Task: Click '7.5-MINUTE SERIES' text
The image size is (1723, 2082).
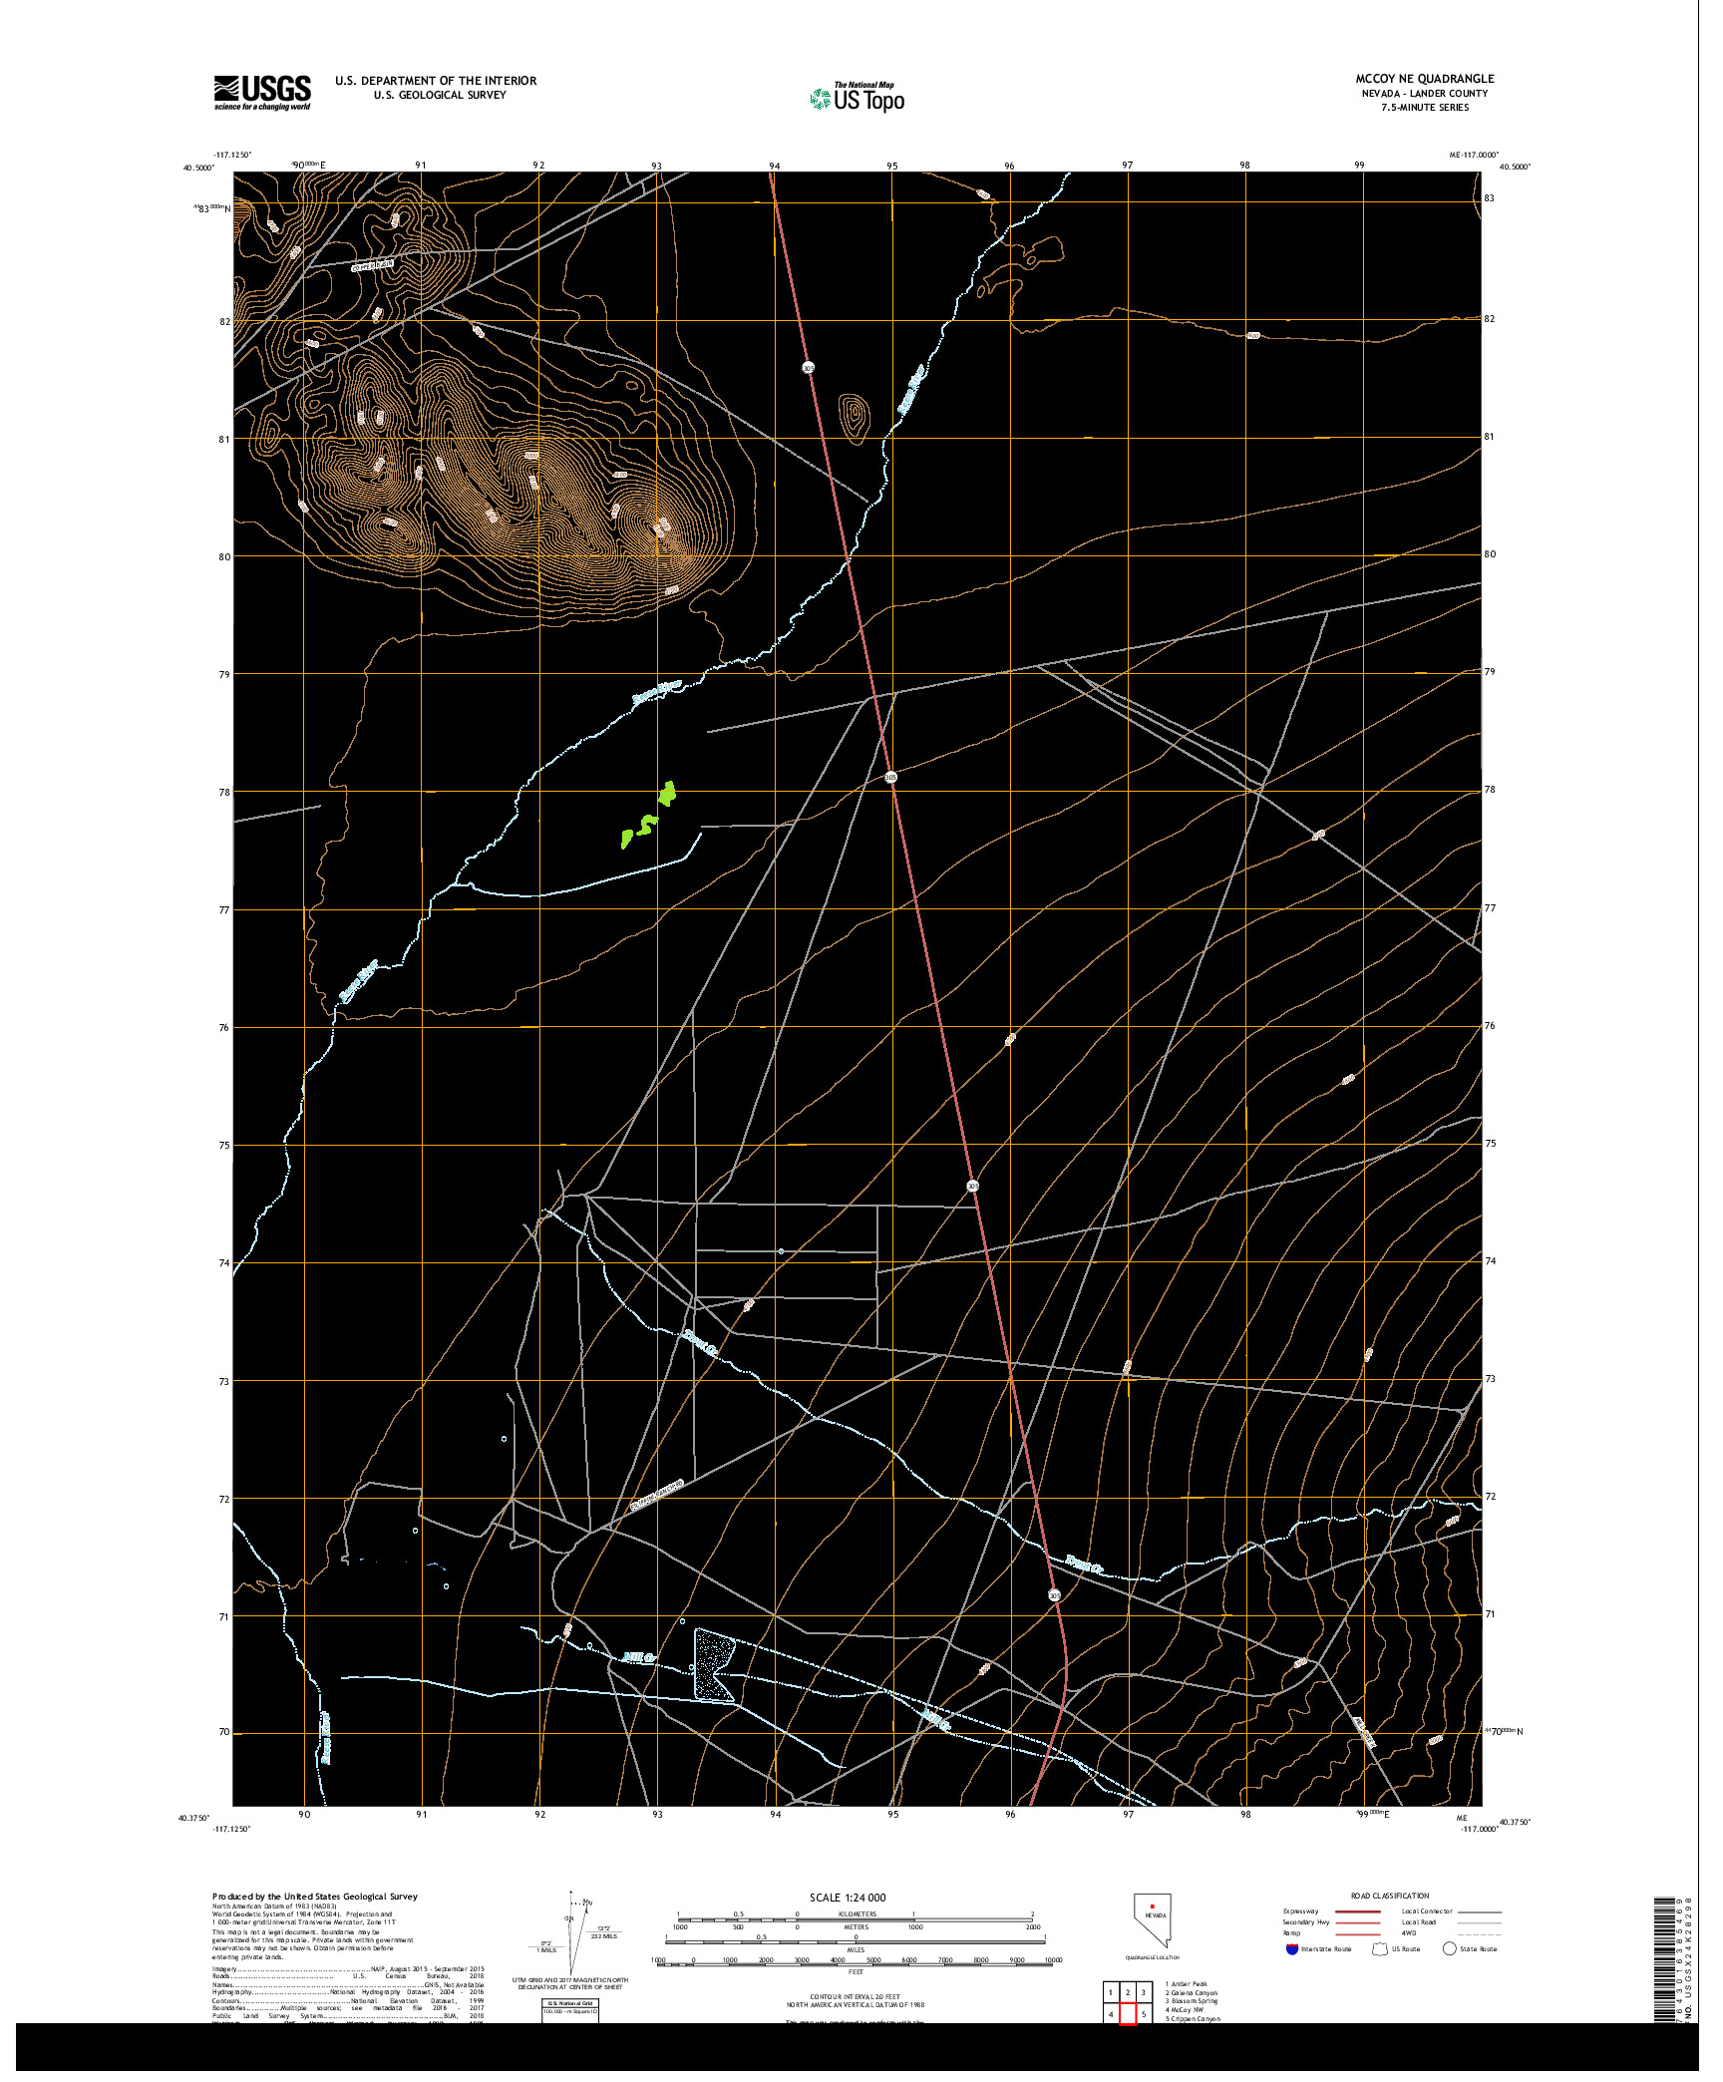Action: (1424, 107)
